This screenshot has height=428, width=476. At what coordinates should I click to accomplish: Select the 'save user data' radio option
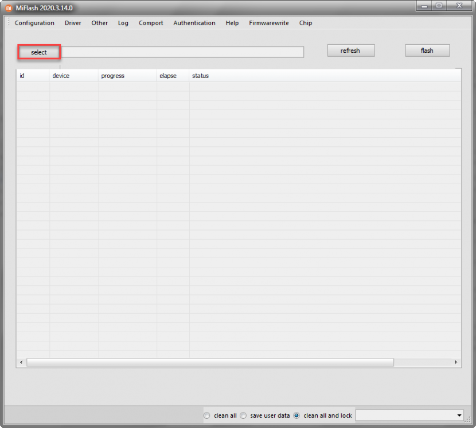[243, 415]
